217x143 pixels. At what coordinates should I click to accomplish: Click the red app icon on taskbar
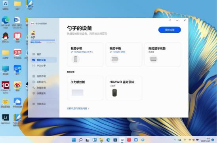click(x=129, y=140)
